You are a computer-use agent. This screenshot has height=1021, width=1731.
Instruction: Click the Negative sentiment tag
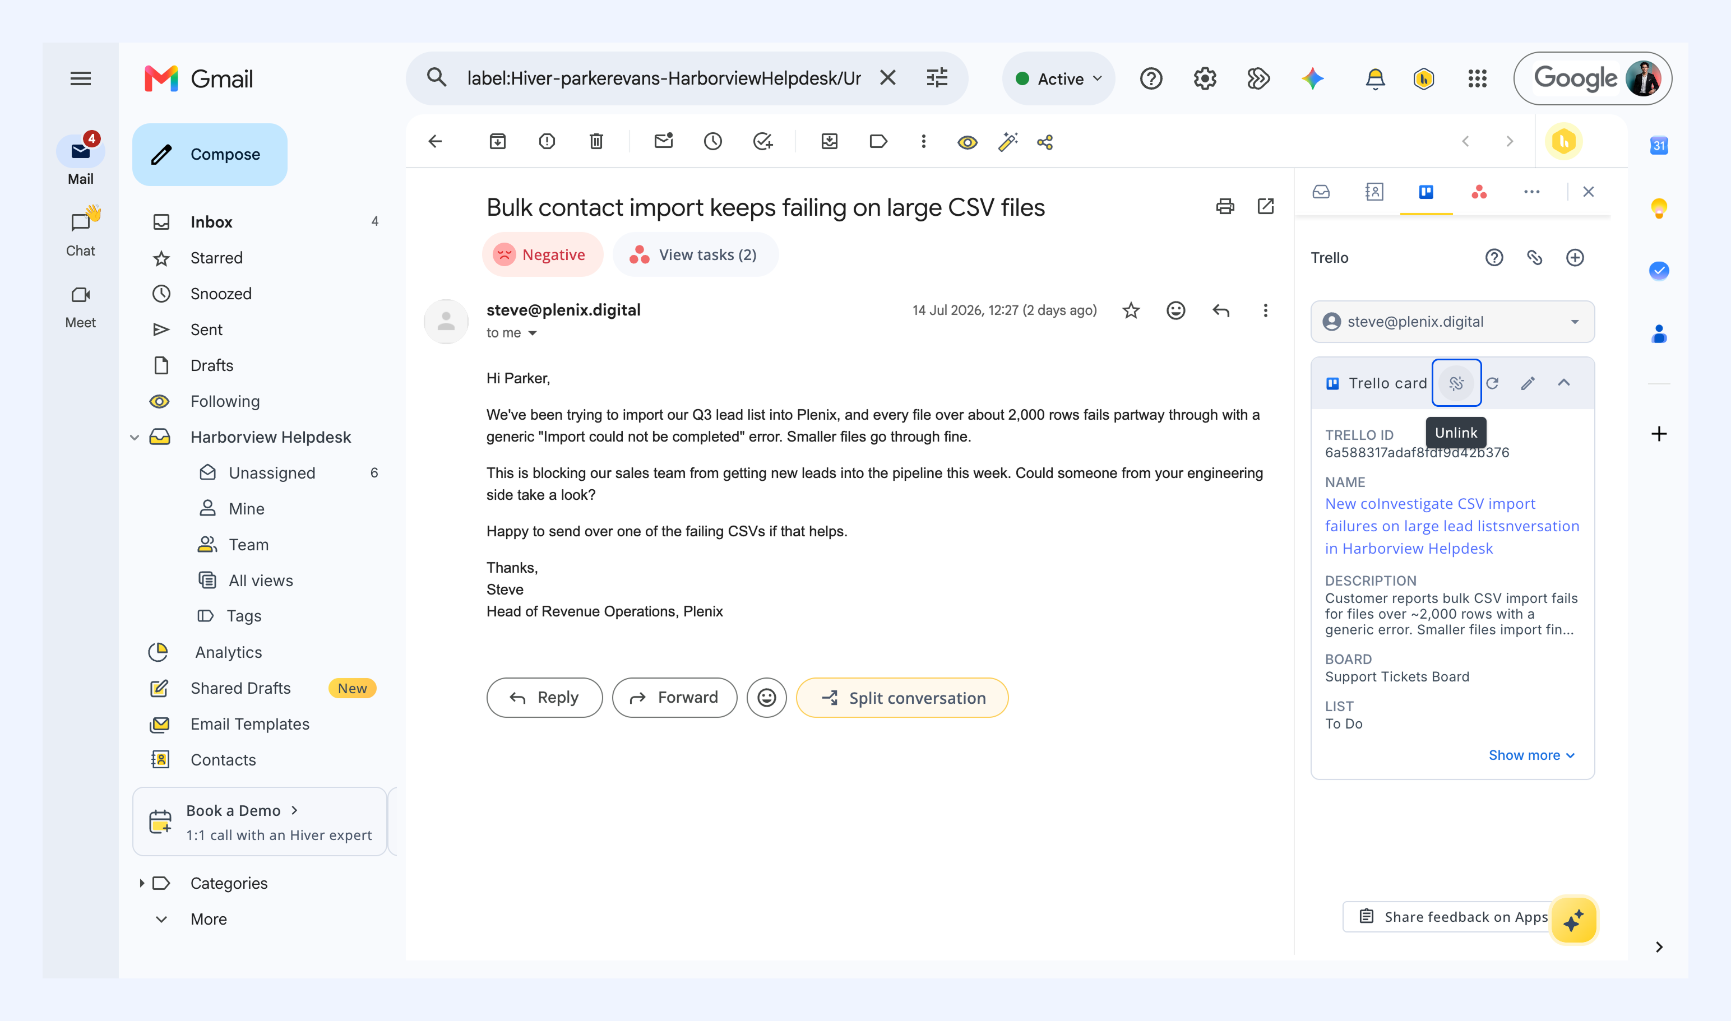pyautogui.click(x=543, y=254)
